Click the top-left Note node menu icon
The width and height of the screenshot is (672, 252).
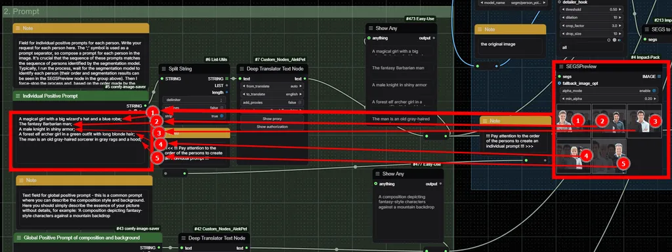(18, 28)
